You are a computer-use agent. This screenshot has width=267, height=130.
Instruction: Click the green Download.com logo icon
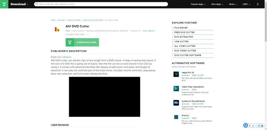coord(4,4)
